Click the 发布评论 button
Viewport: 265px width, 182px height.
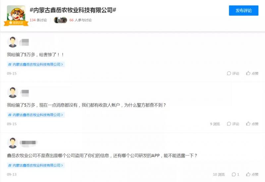(243, 11)
